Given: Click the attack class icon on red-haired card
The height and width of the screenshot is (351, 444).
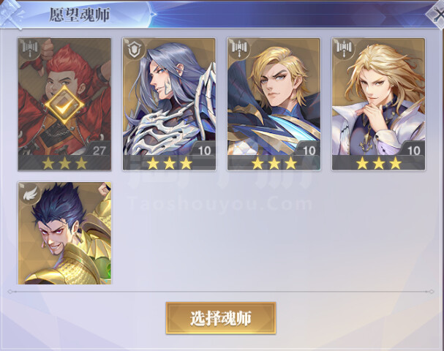Looking at the screenshot, I should pyautogui.click(x=30, y=48).
